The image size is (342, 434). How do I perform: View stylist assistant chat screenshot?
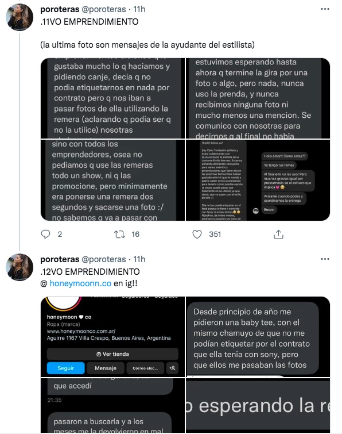tap(258, 180)
